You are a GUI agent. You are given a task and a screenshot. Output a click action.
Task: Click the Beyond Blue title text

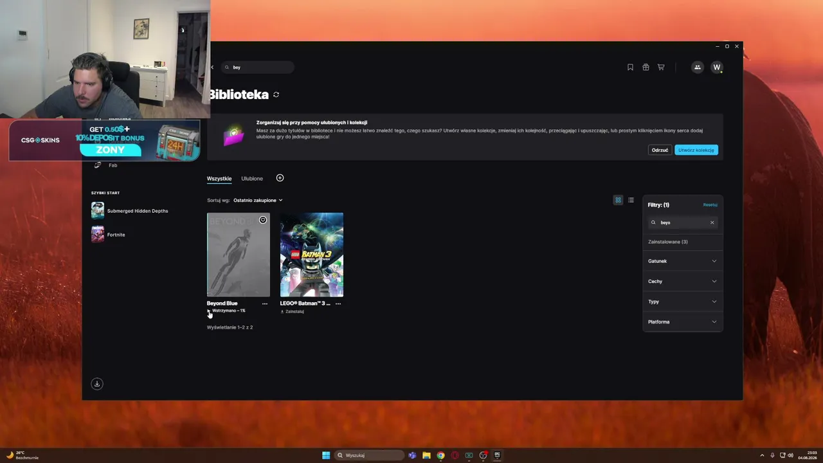point(222,304)
